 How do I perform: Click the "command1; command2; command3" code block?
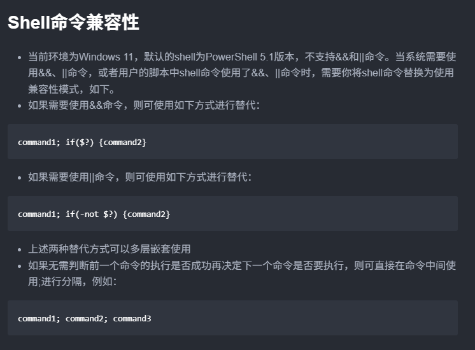(x=232, y=318)
